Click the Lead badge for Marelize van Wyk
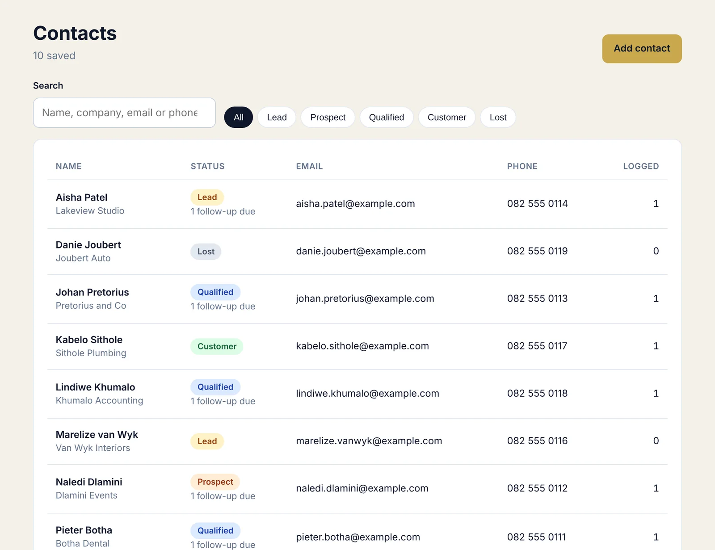The height and width of the screenshot is (550, 715). click(x=207, y=441)
